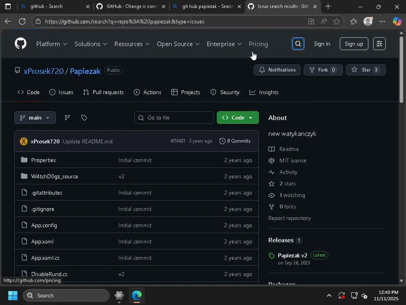Click the branches icon next to main
406x305 pixels.
point(67,118)
